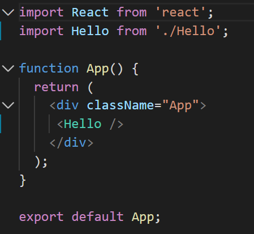
Task: Click the 'className' attribute
Action: pyautogui.click(x=120, y=105)
